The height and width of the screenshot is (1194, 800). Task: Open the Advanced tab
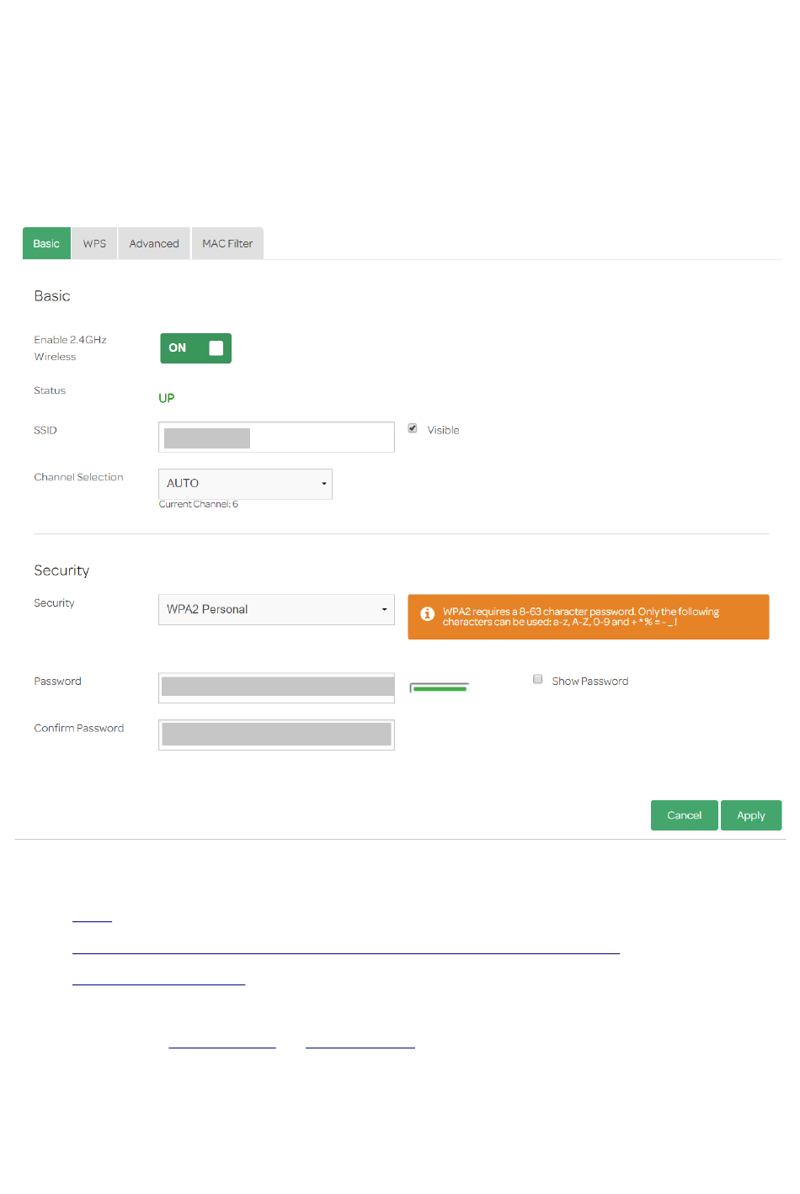(x=154, y=243)
